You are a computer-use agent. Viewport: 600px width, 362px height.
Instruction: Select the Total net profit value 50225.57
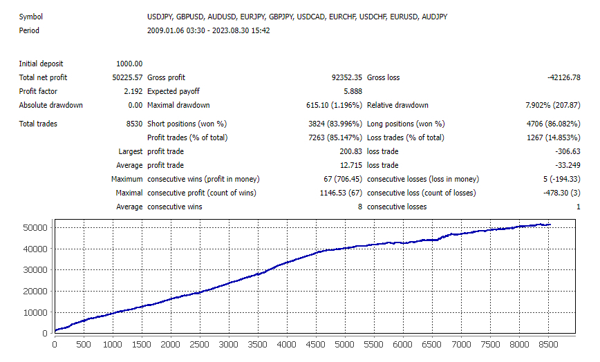point(127,77)
